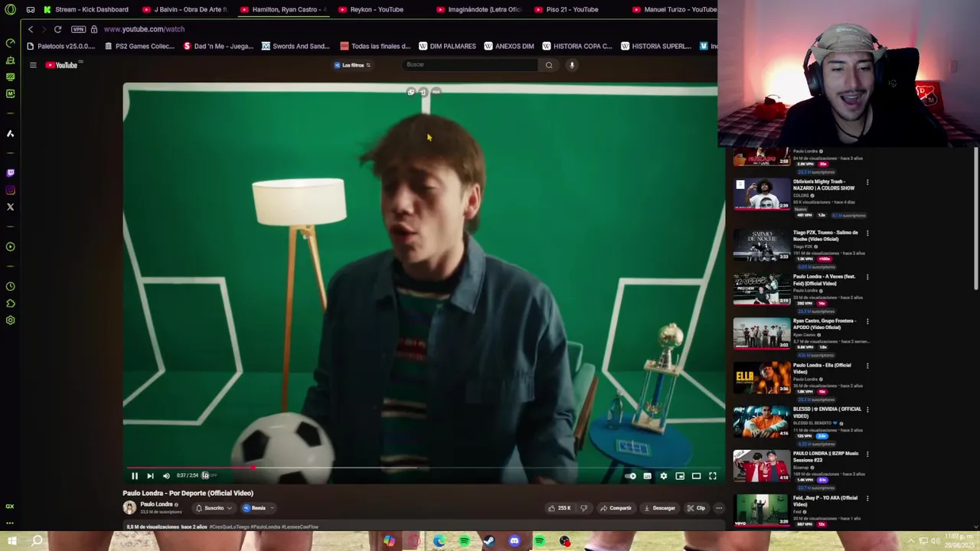Viewport: 980px width, 551px height.
Task: Click the YouTube search magnifier button
Action: [549, 65]
